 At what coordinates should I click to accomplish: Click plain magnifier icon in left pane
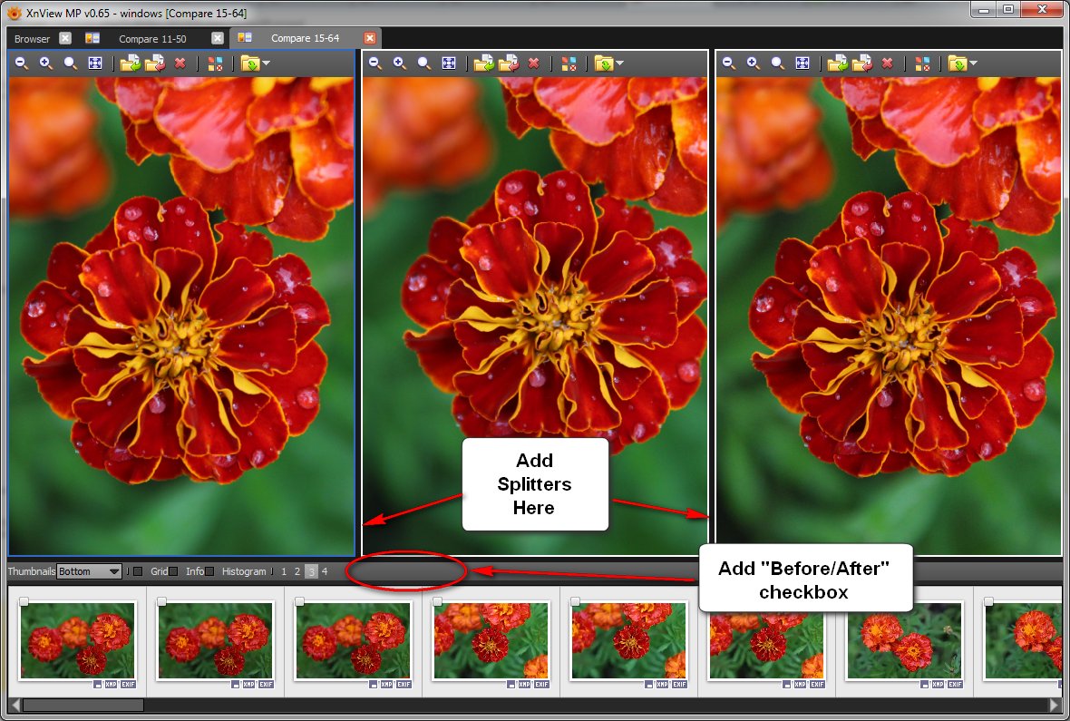70,63
